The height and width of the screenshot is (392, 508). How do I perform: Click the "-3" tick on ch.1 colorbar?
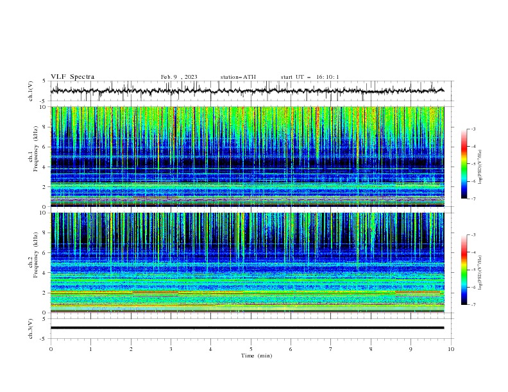tap(473, 129)
